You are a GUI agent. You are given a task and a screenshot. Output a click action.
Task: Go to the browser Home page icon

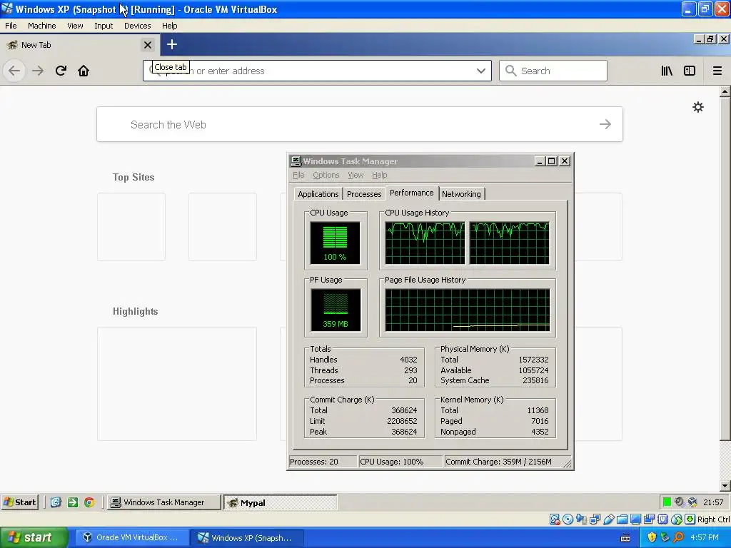[x=84, y=71]
